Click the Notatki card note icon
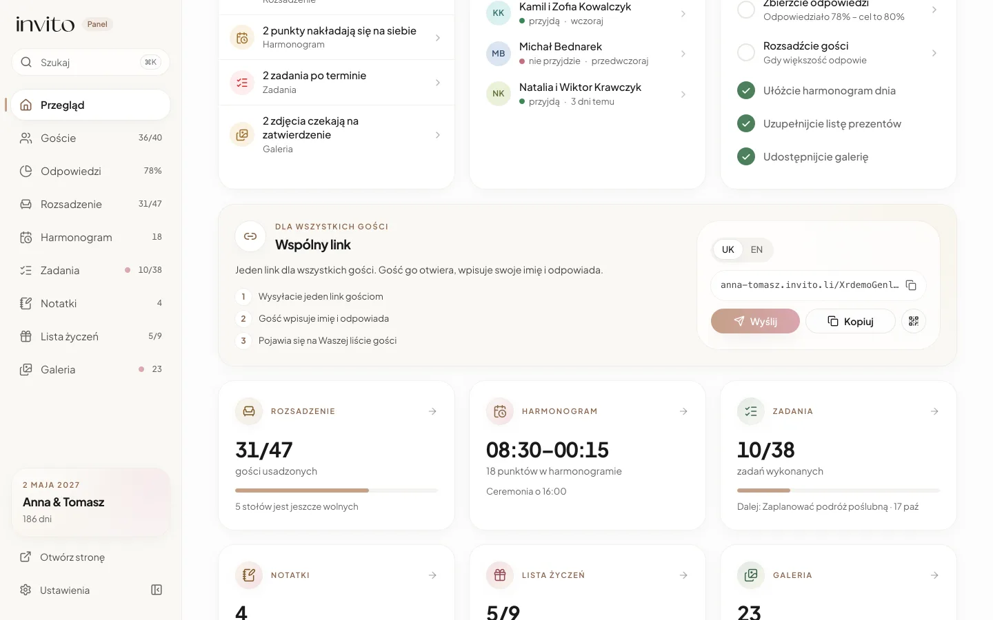Screen dimensions: 993x620 click(249, 575)
